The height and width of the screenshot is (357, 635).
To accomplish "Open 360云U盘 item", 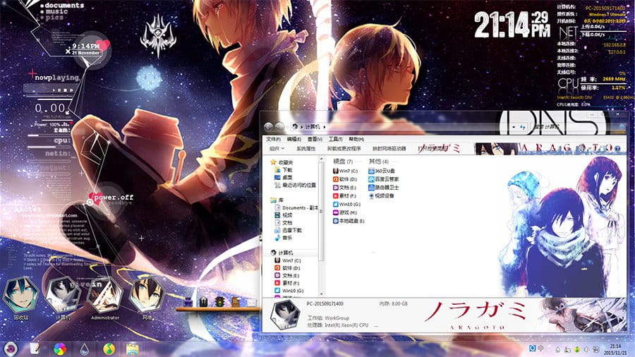I will click(x=382, y=171).
